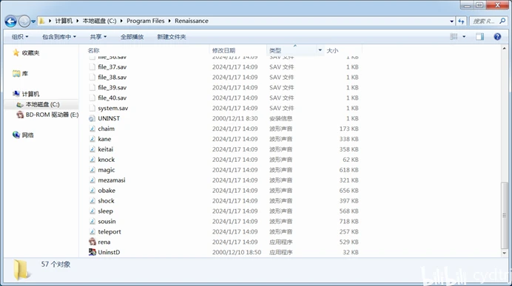
Task: Open Help via the question mark icon
Action: (x=497, y=36)
